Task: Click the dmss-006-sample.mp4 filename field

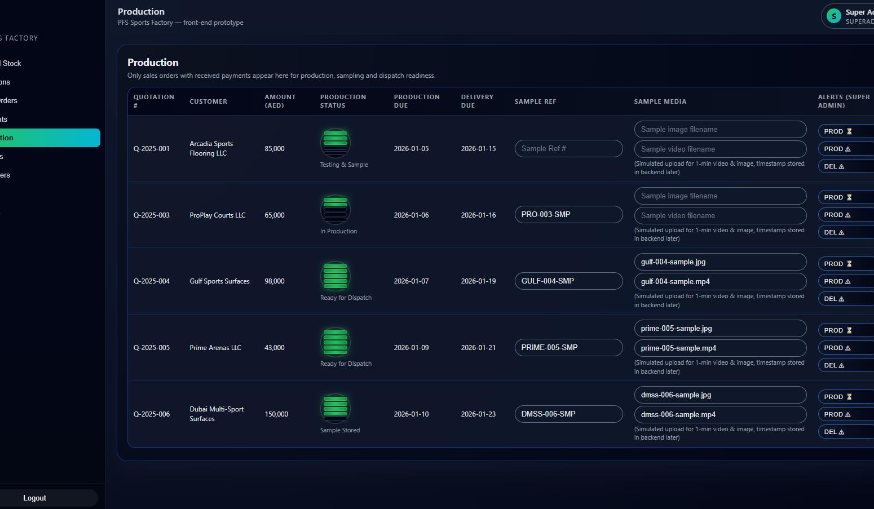Action: 720,414
